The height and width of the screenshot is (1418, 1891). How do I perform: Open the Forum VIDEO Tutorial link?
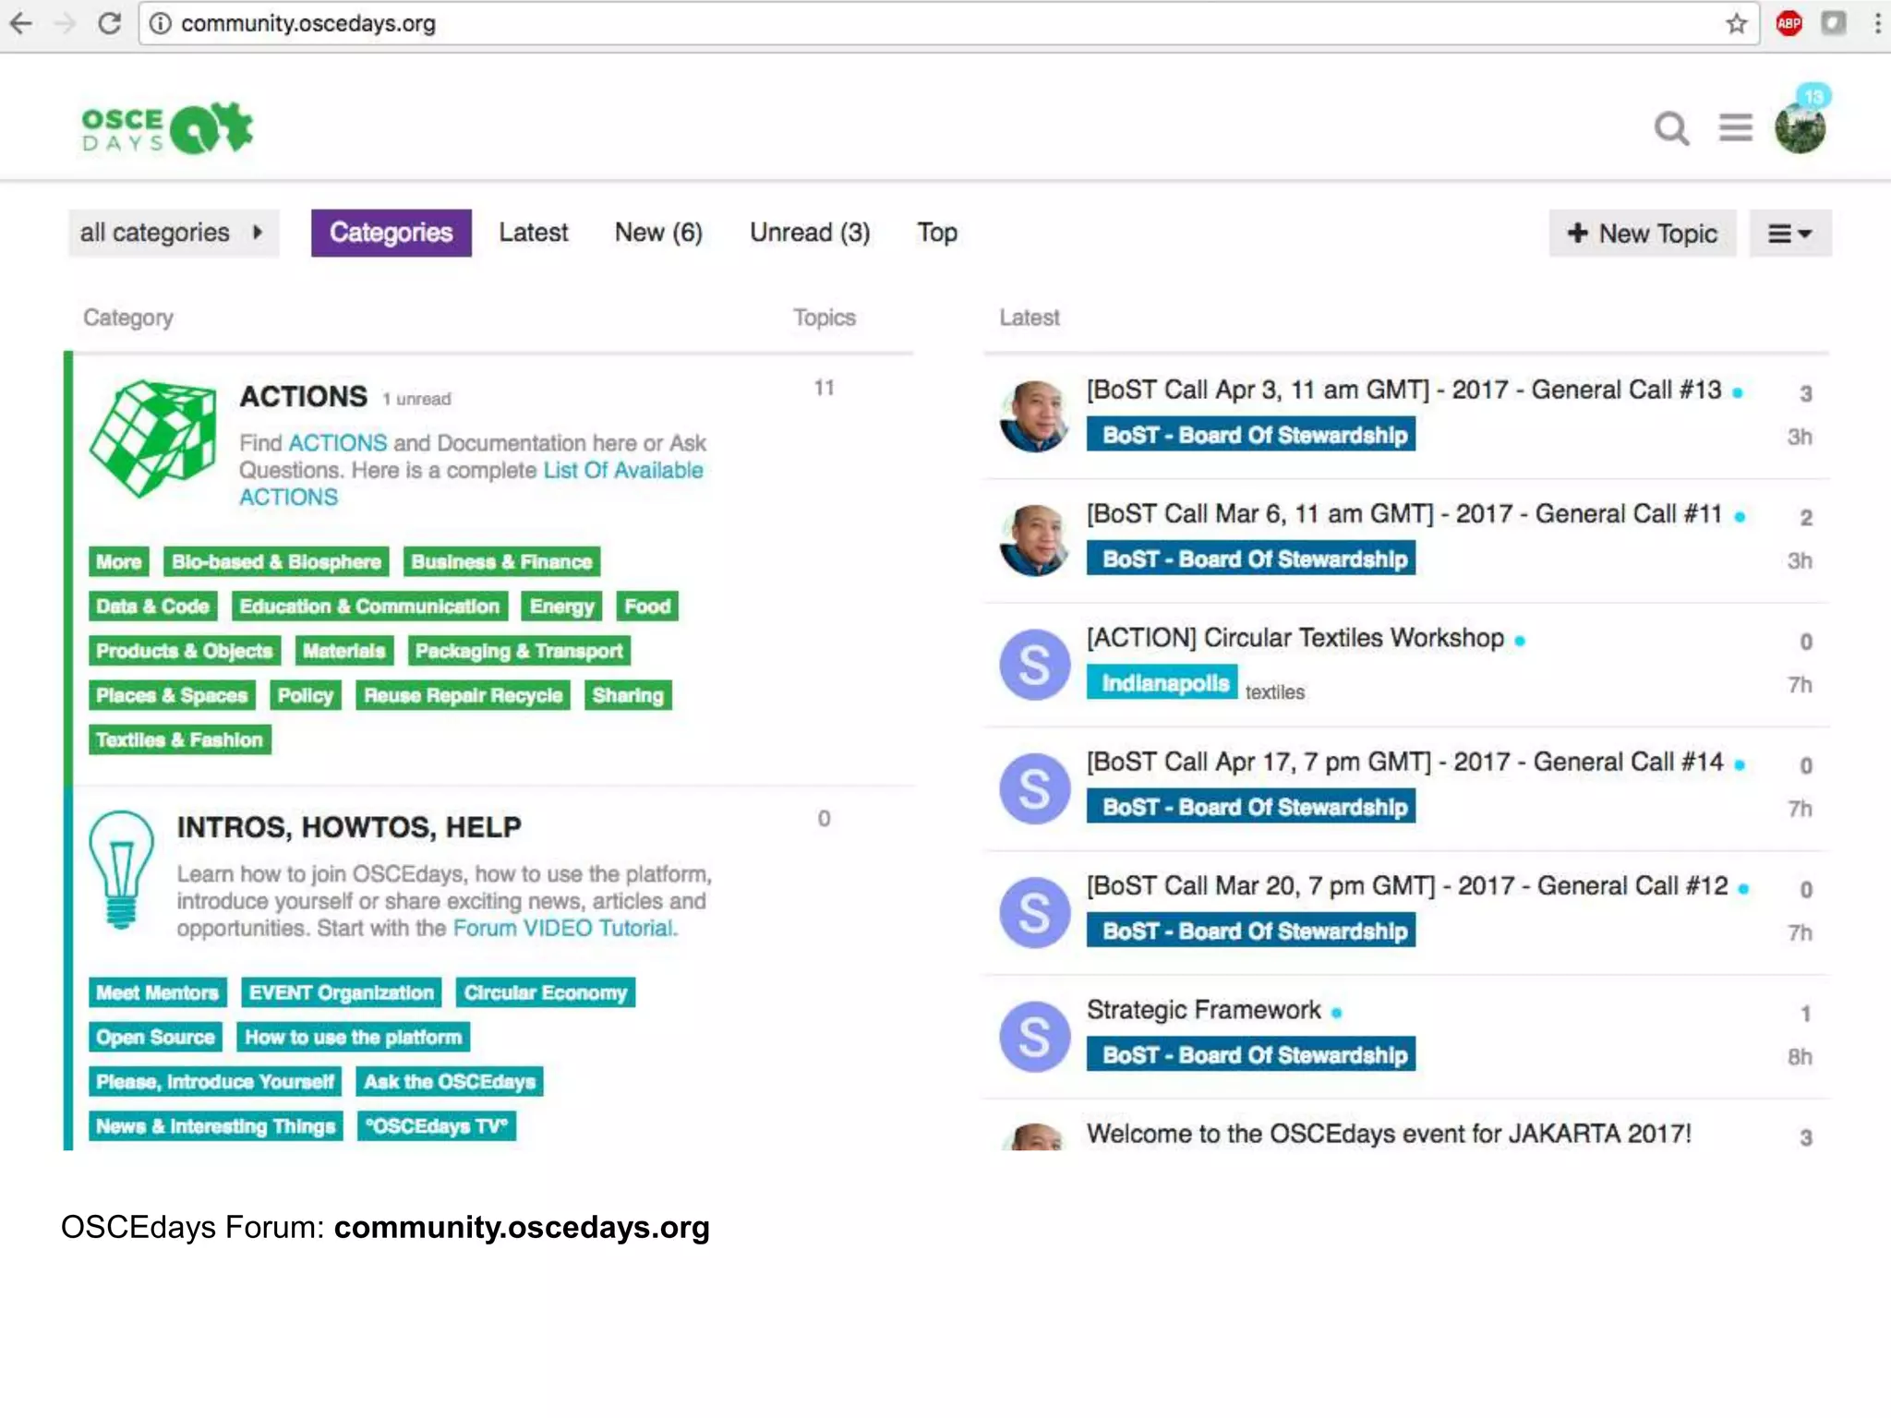[565, 928]
